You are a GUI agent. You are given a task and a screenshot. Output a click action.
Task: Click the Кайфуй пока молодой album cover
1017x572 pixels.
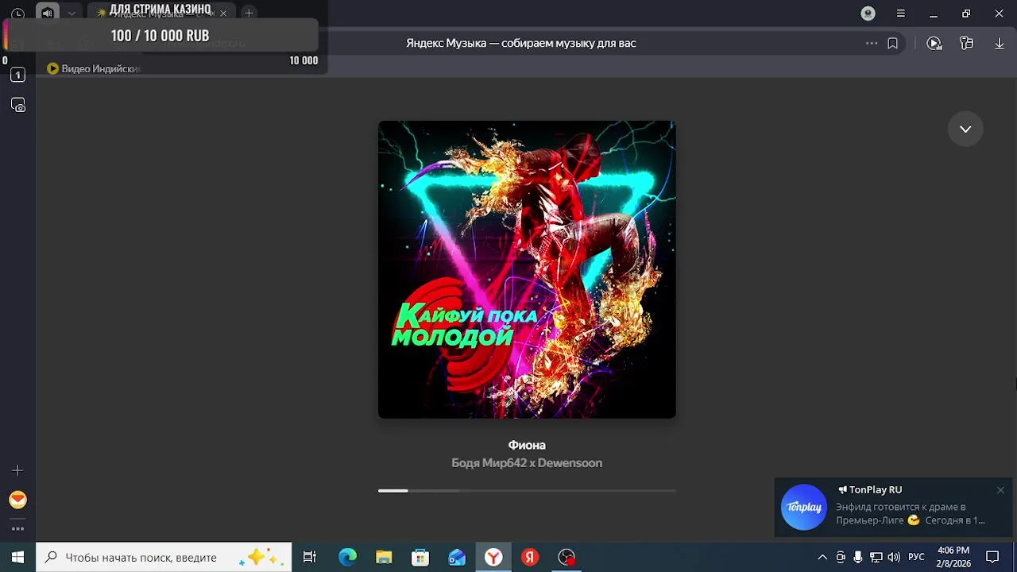(527, 269)
